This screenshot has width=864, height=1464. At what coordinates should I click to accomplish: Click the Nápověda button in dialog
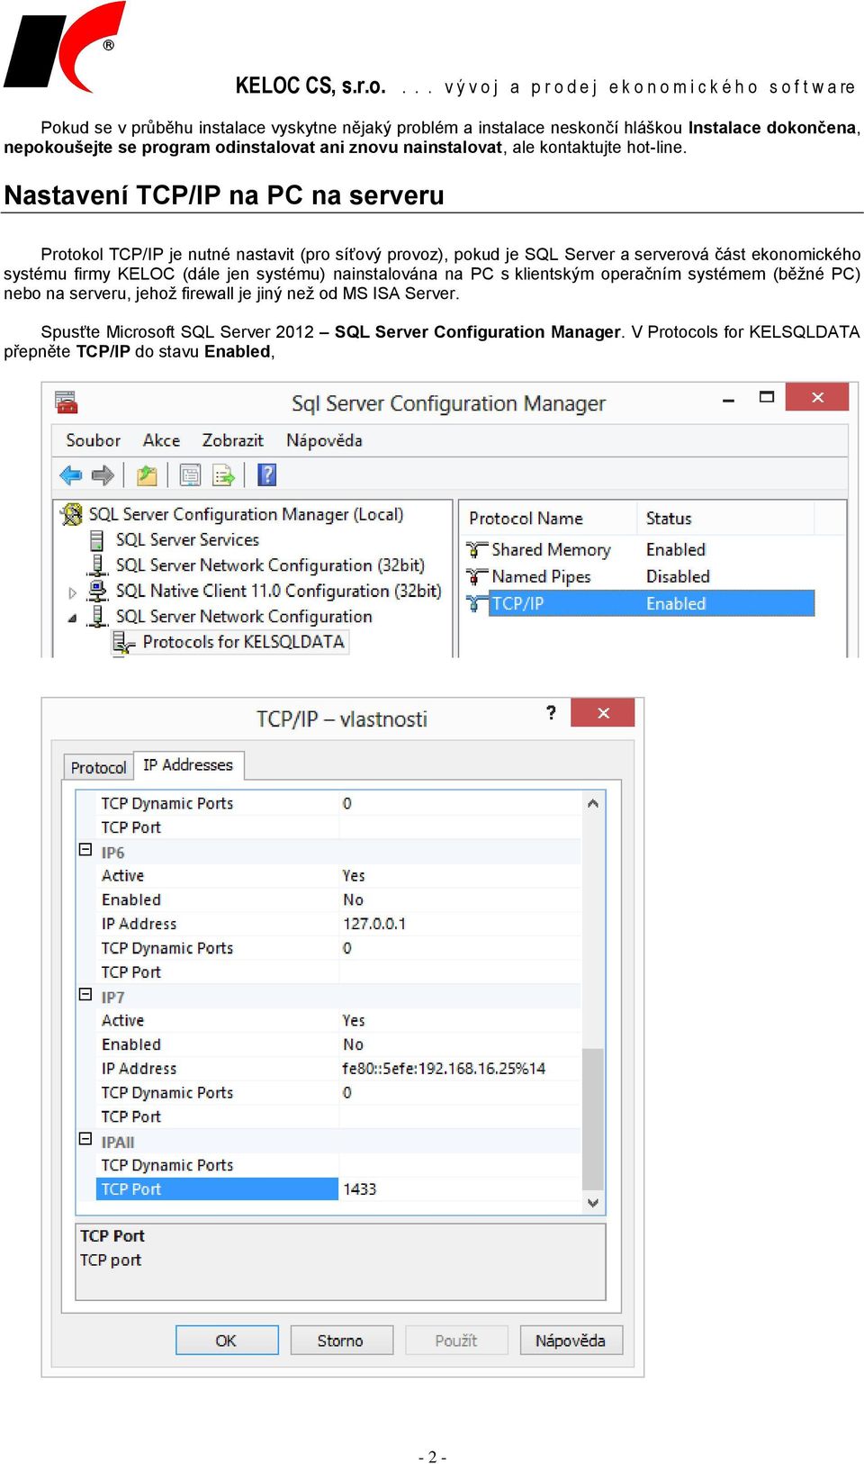click(x=571, y=1340)
